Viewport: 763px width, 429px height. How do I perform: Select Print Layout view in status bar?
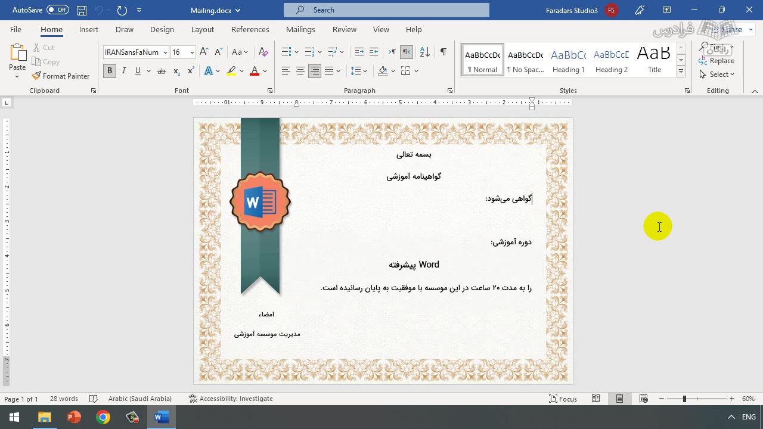(620, 399)
